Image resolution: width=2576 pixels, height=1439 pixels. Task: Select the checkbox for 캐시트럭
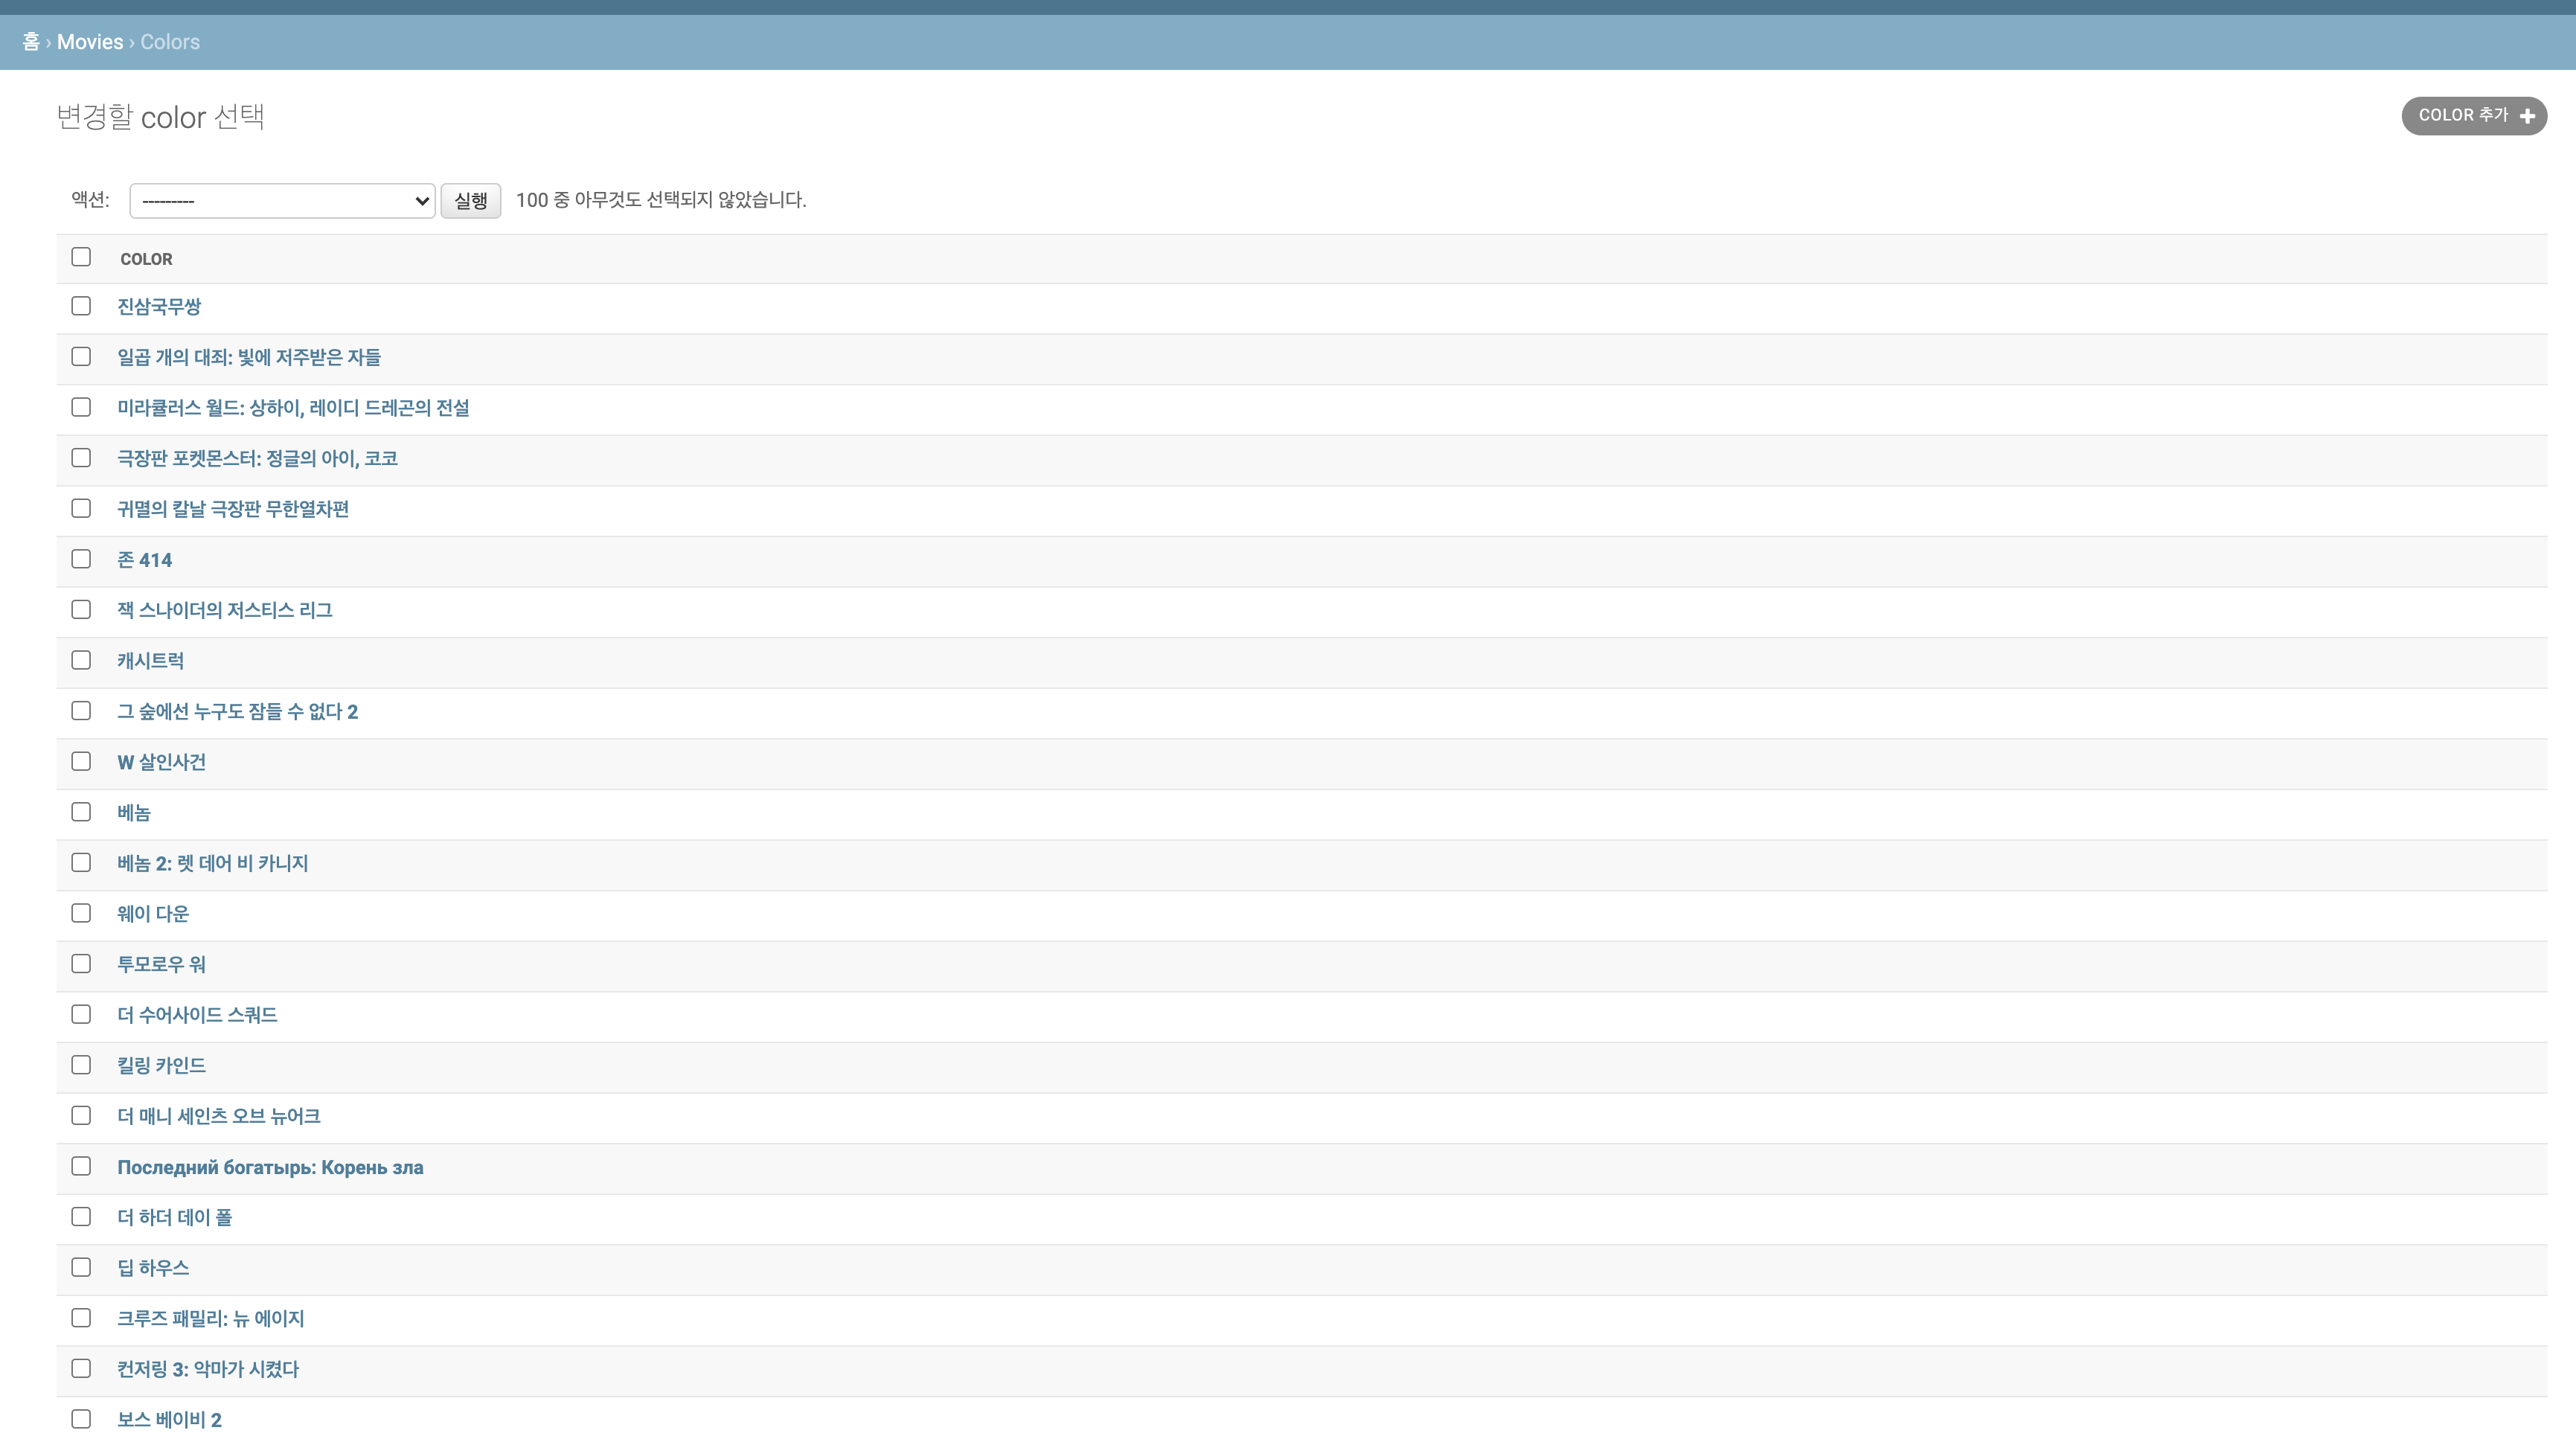(x=81, y=660)
